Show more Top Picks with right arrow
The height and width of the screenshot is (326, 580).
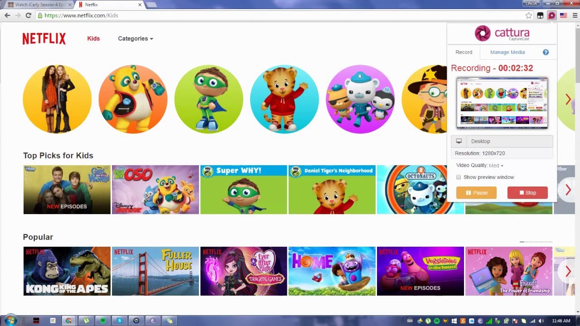[568, 190]
